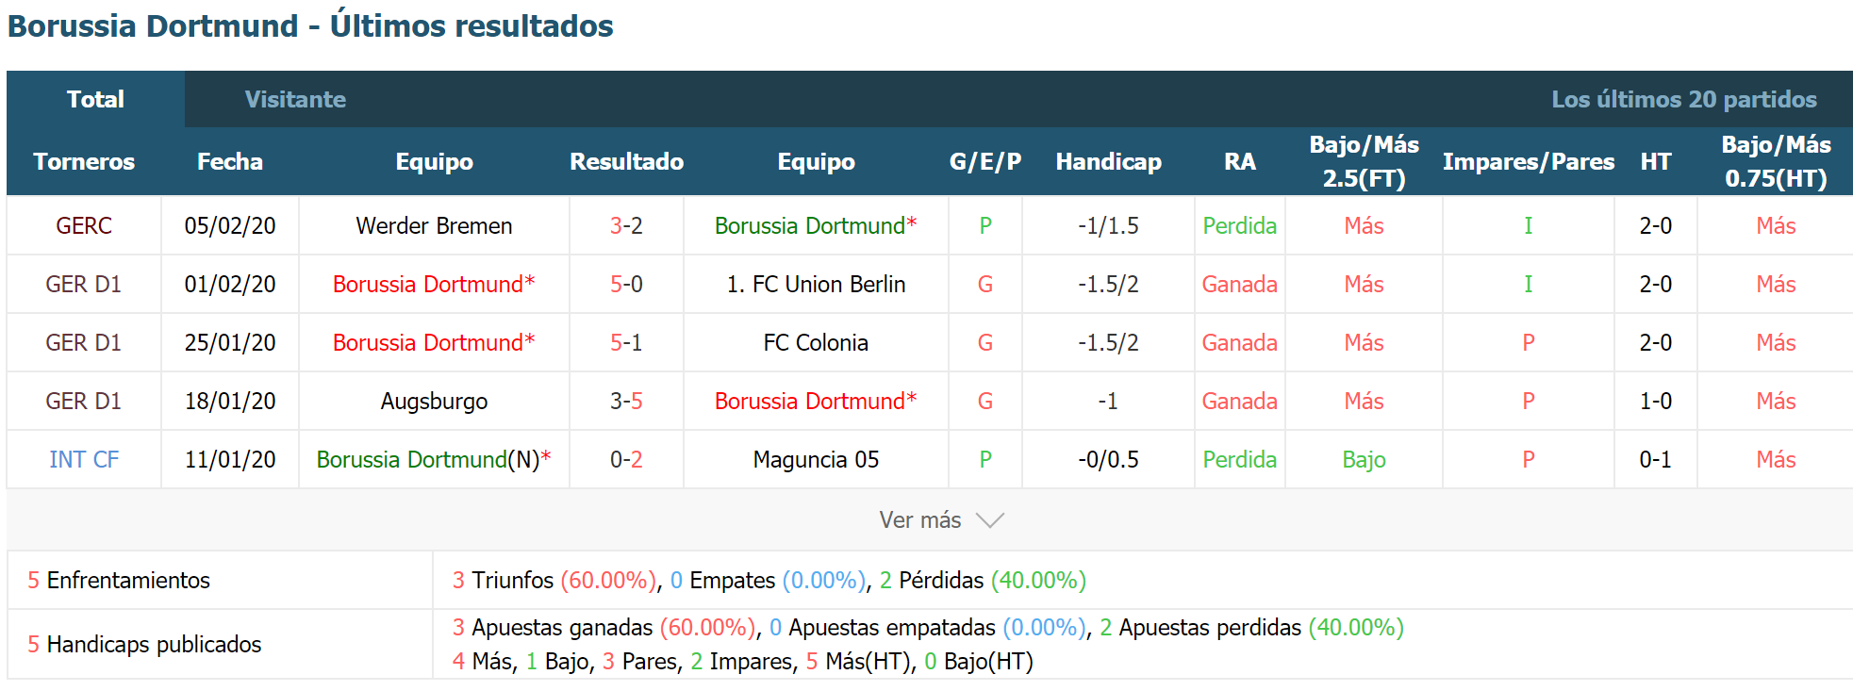1853x691 pixels.
Task: Click the FC Colonia team name
Action: tap(816, 343)
